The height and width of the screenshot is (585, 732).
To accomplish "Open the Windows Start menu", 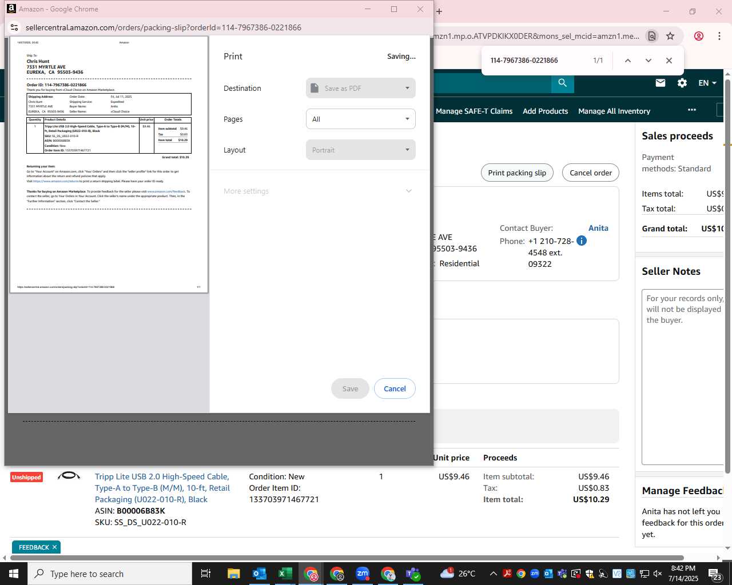I will coord(14,574).
